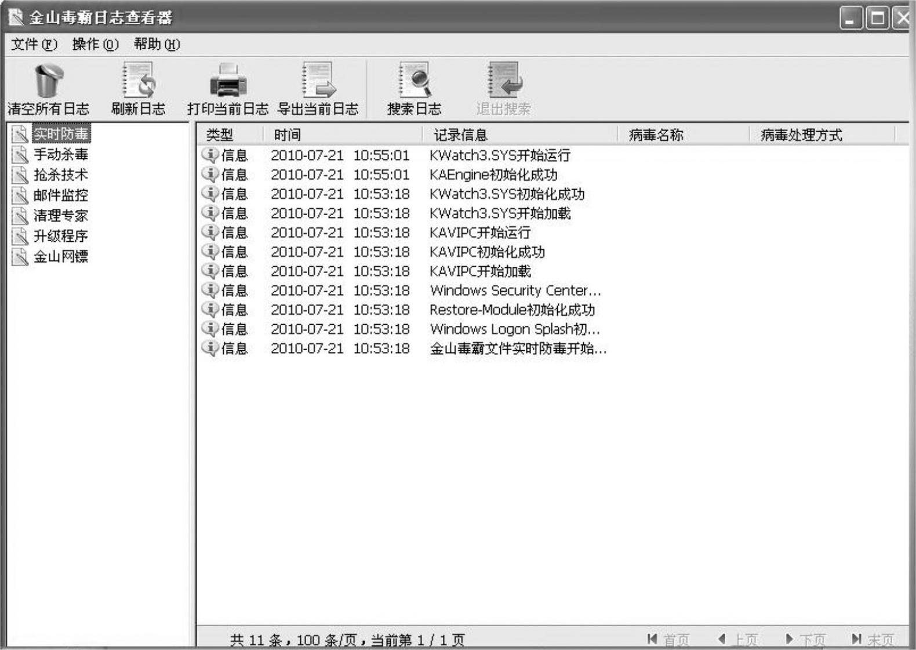The height and width of the screenshot is (650, 916).
Task: Click the trash can icon to clear all logs
Action: pos(48,81)
